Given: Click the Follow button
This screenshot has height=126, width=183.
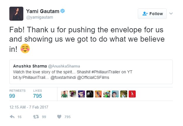Looking at the screenshot, I should pos(152,14).
